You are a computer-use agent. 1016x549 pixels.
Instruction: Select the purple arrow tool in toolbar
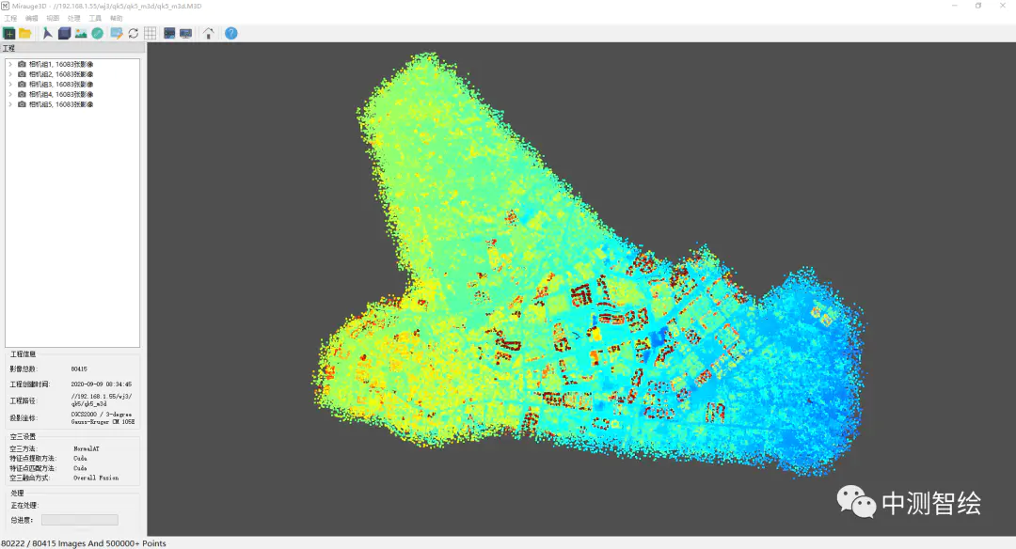pos(48,33)
